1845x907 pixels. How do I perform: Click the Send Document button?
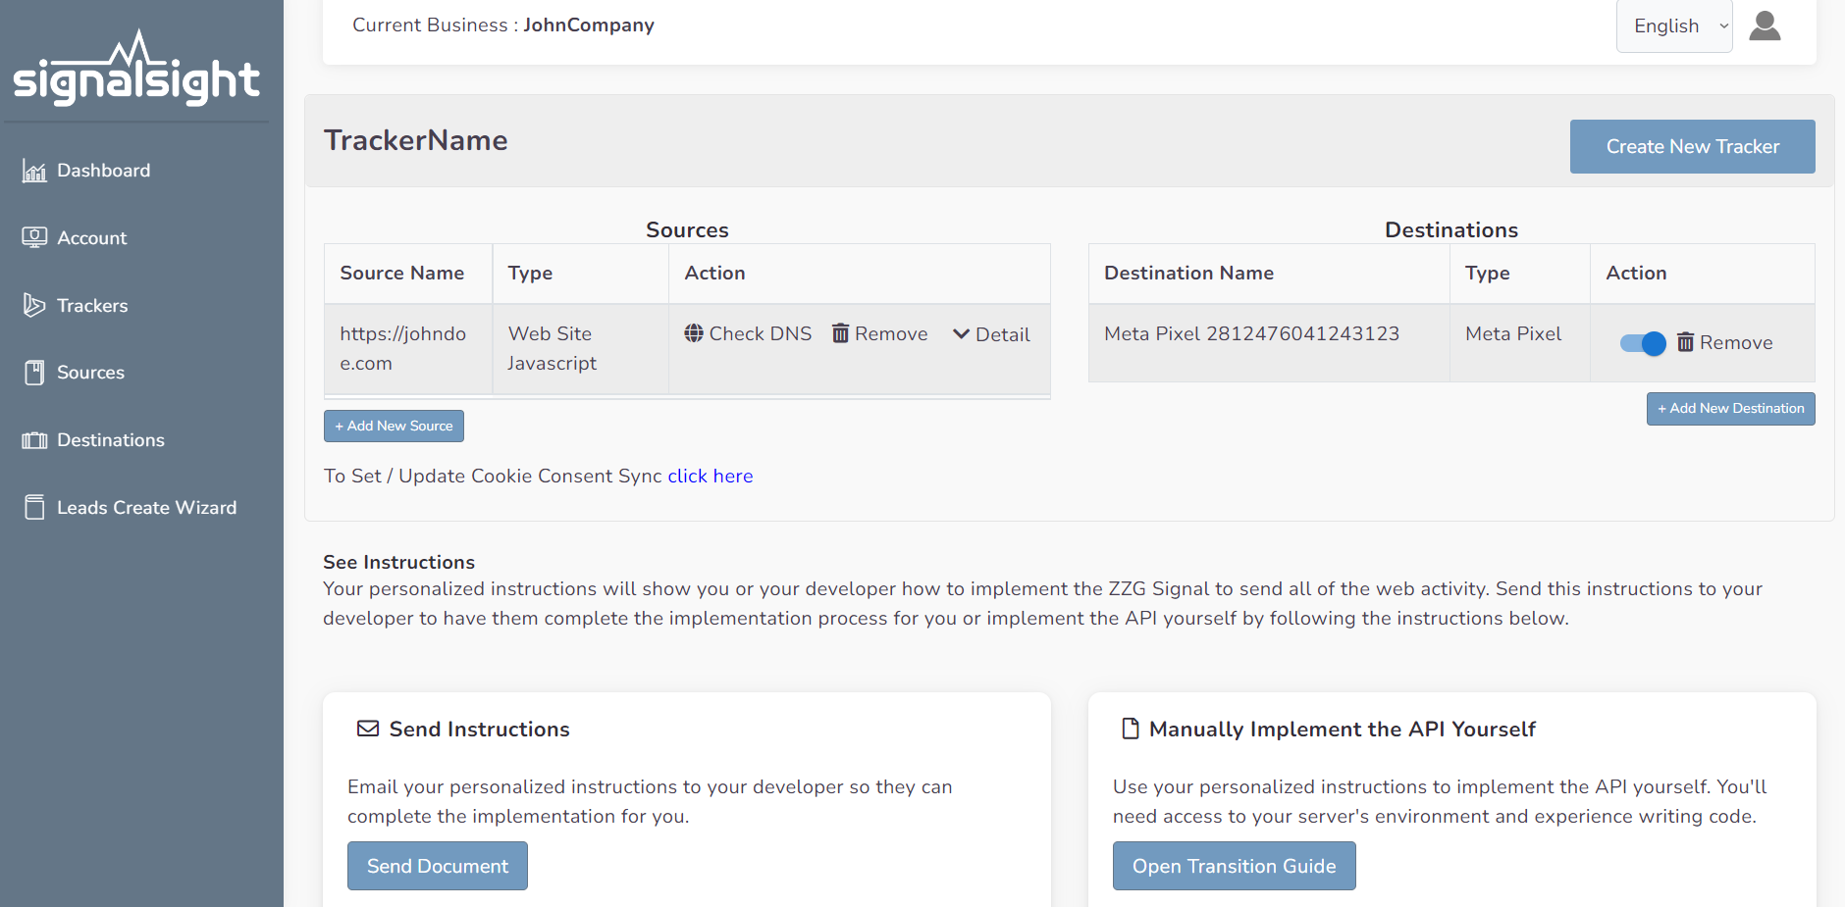pyautogui.click(x=438, y=866)
